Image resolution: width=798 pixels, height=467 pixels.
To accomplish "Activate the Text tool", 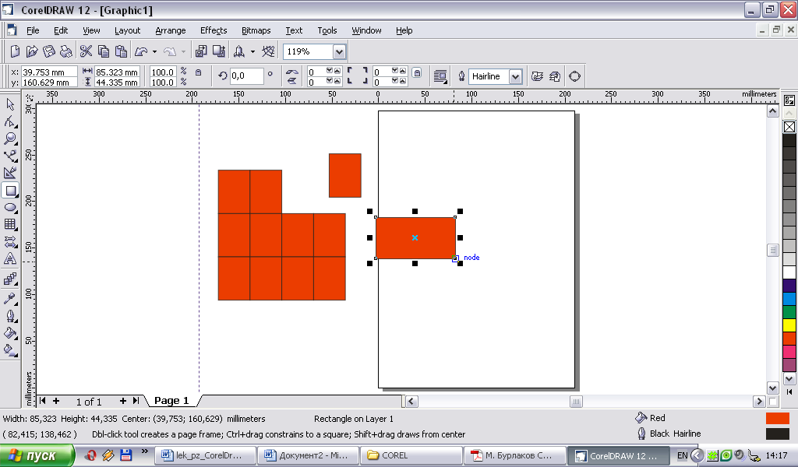I will (x=10, y=258).
